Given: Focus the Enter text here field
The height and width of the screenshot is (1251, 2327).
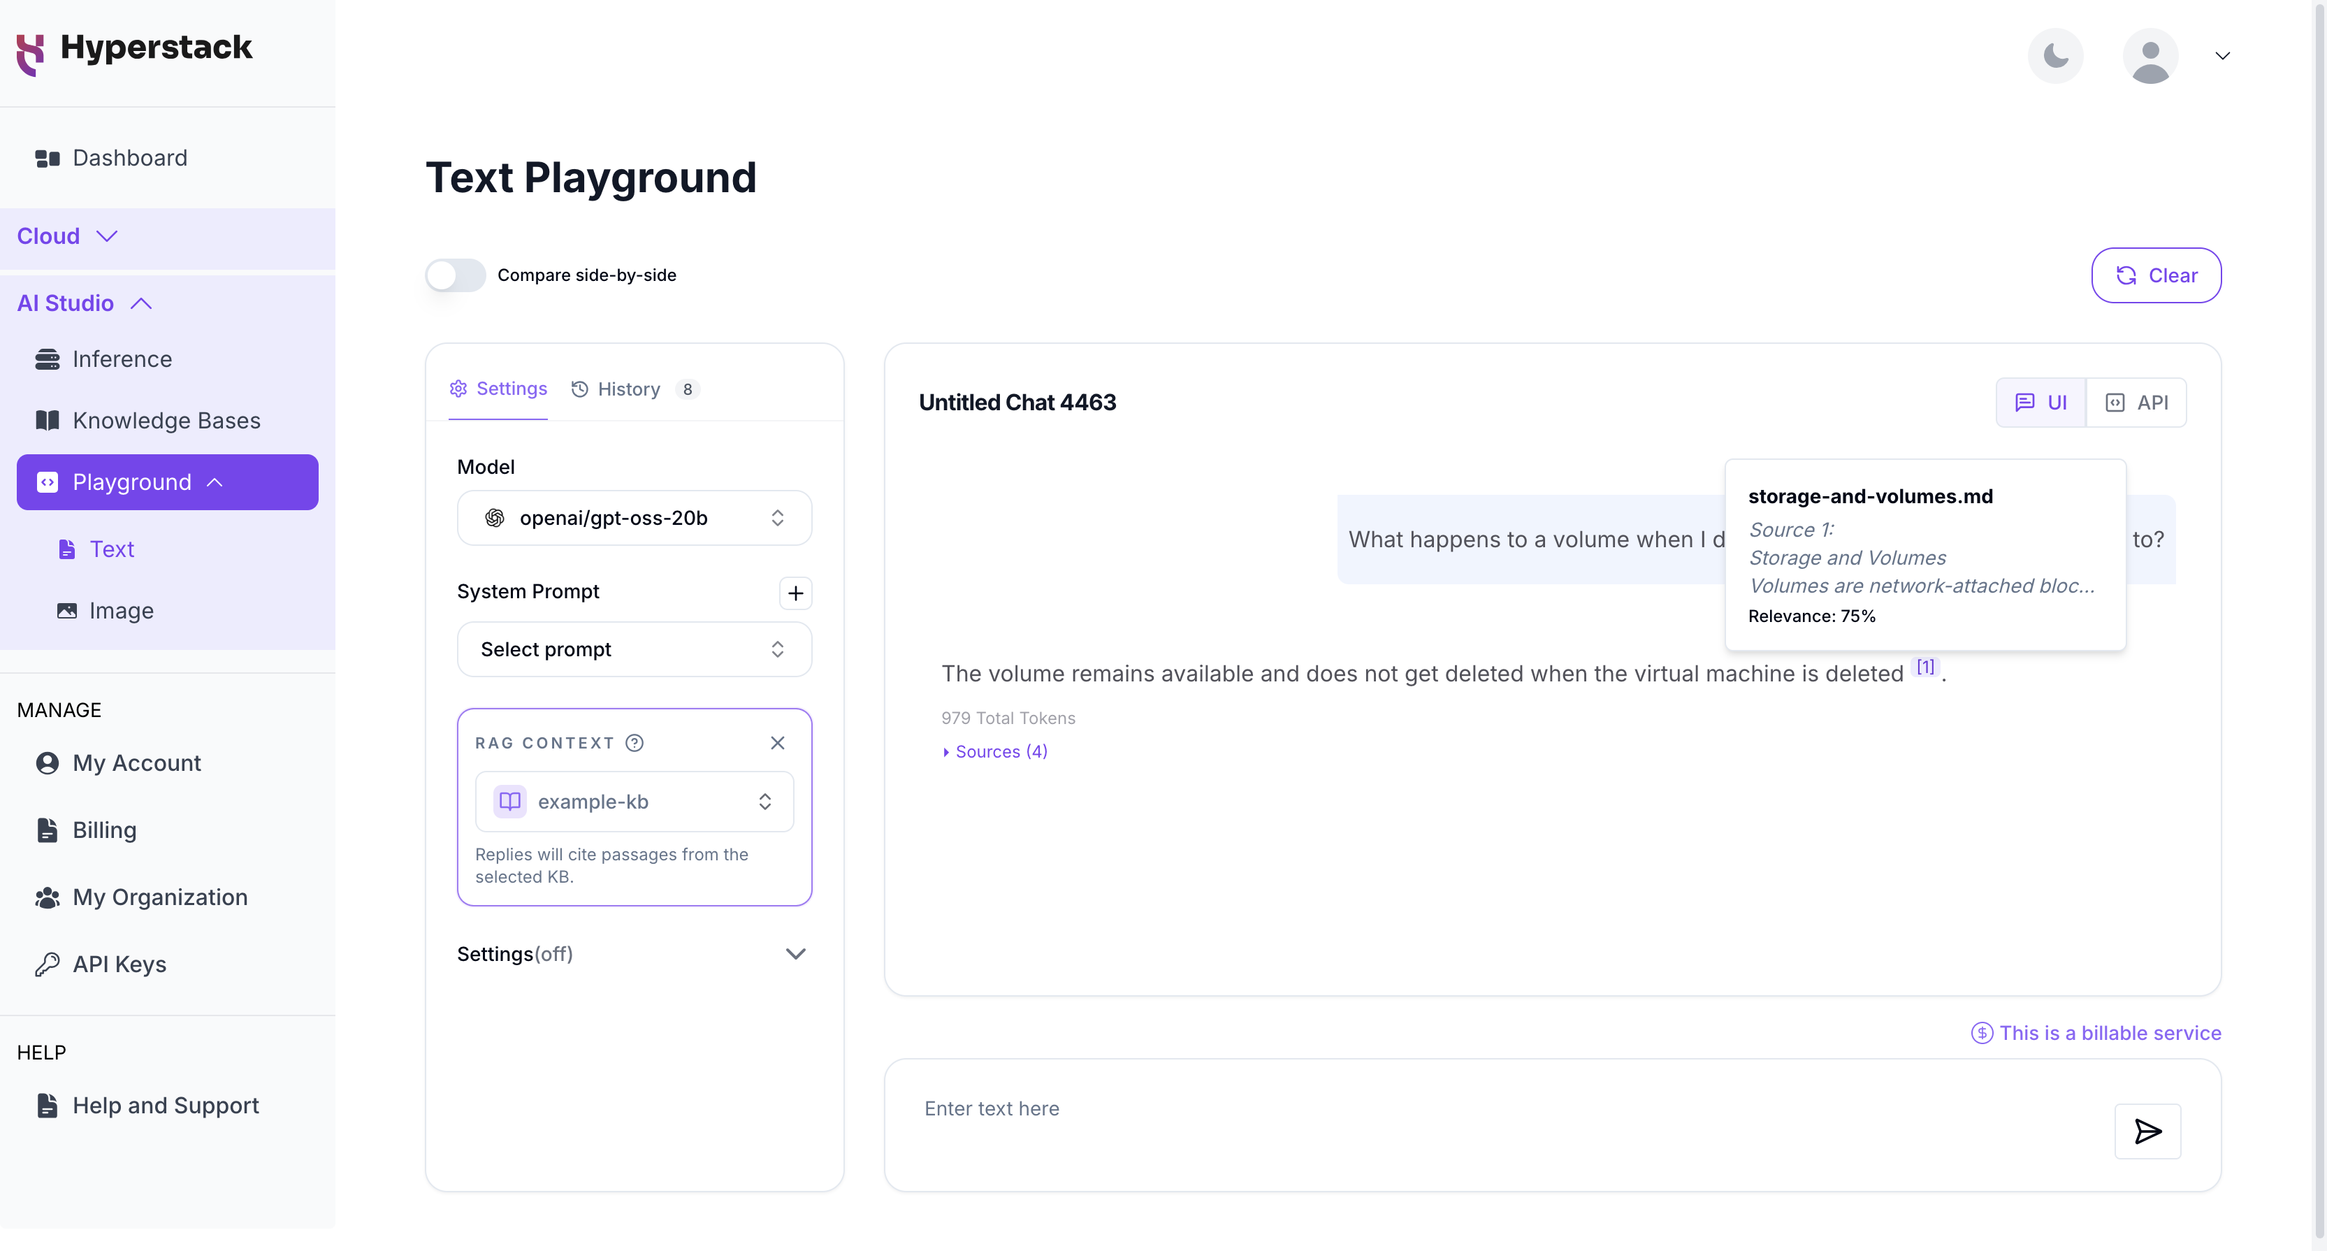Looking at the screenshot, I should 1500,1109.
